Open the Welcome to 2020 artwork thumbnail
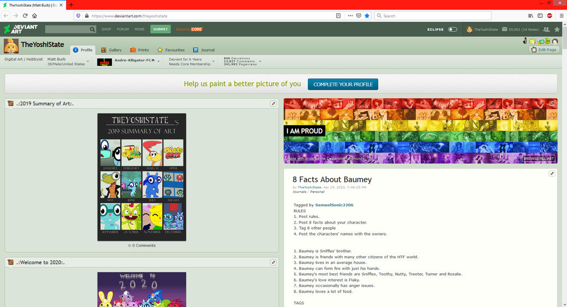This screenshot has height=307, width=567. pos(142,290)
